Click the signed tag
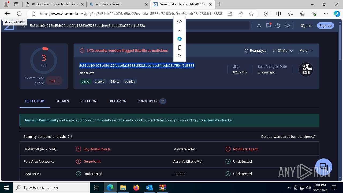This screenshot has width=343, height=193. point(100,81)
